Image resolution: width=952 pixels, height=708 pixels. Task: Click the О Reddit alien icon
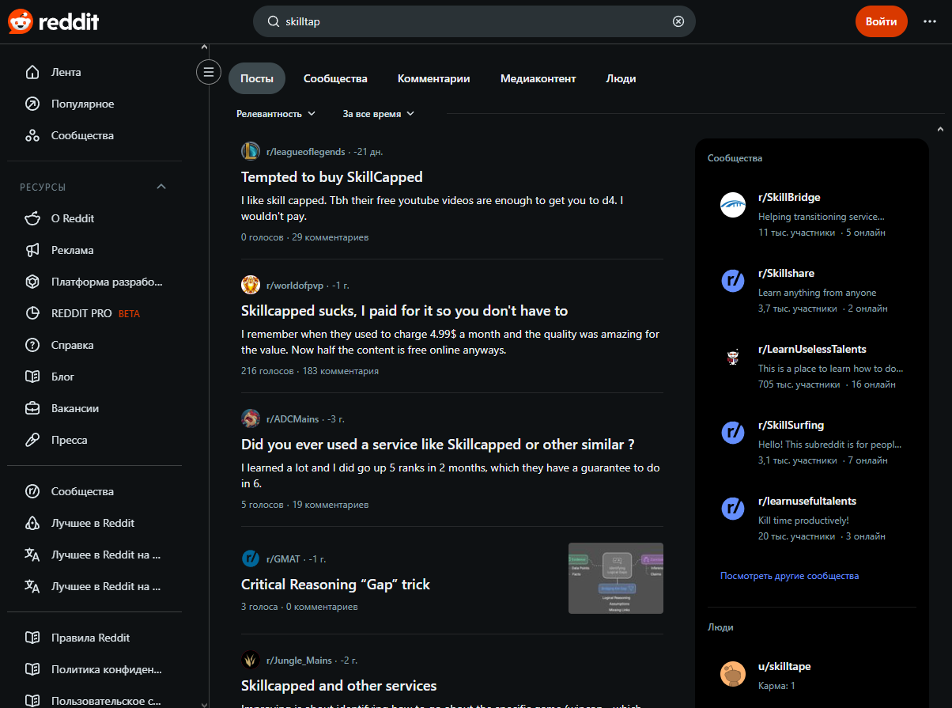point(32,218)
